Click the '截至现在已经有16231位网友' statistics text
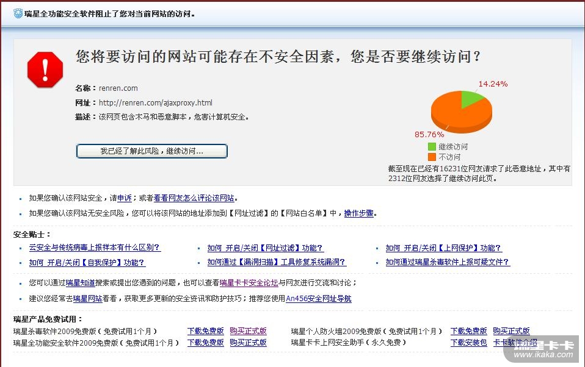The height and width of the screenshot is (367, 585). (479, 174)
